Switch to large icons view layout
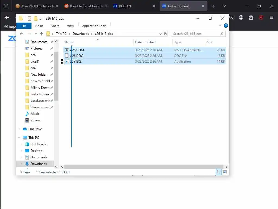The image size is (278, 209). coord(225,172)
